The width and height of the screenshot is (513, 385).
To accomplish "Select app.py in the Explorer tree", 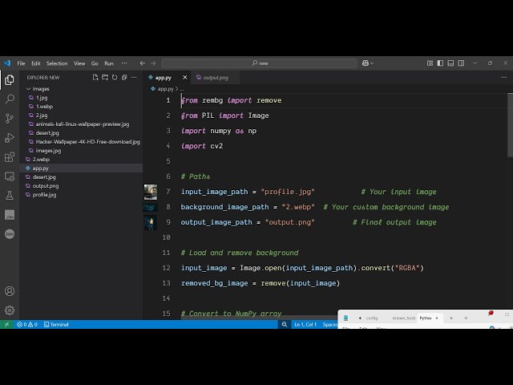I will coord(41,168).
